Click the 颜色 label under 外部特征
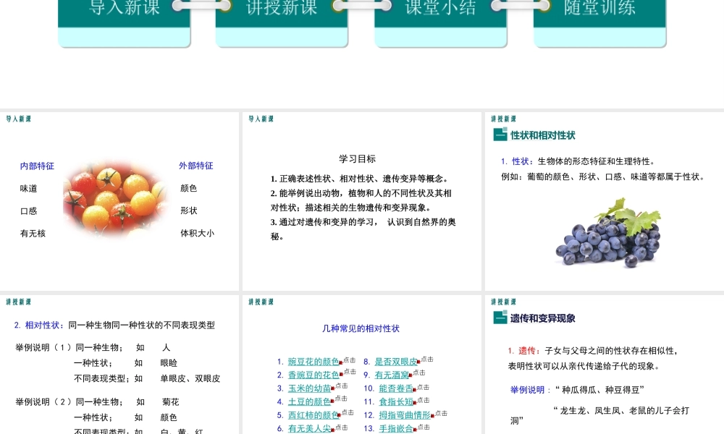724x434 pixels. point(188,188)
